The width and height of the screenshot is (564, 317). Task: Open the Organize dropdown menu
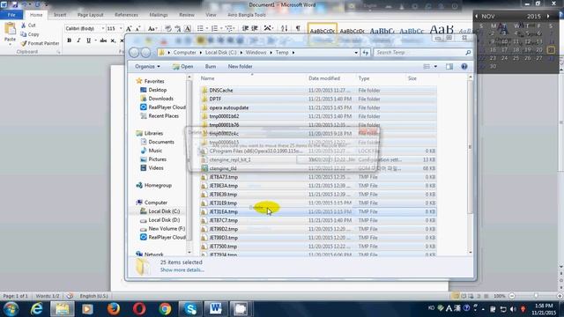[x=147, y=67]
